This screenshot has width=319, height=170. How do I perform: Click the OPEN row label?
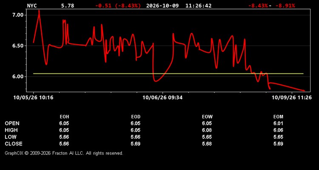(x=12, y=123)
